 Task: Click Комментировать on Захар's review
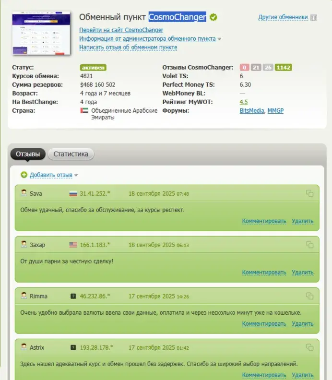(264, 273)
